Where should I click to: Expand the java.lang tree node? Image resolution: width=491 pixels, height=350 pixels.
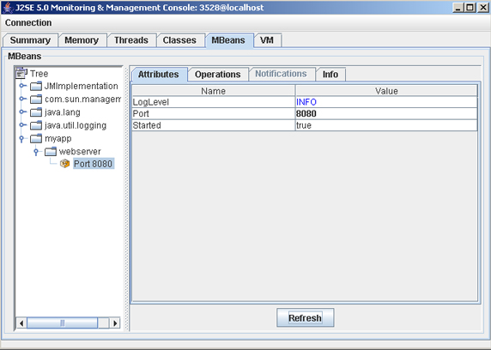[x=22, y=112]
